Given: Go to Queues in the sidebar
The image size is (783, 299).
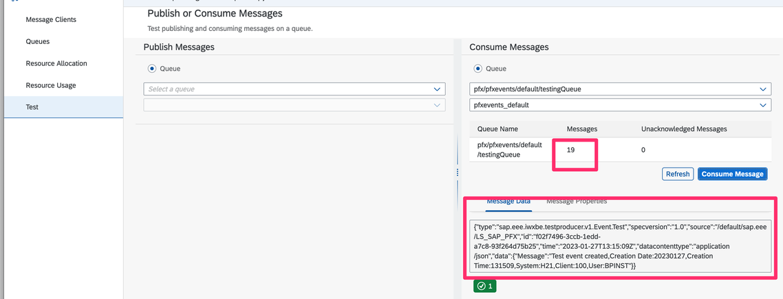Looking at the screenshot, I should (x=38, y=41).
